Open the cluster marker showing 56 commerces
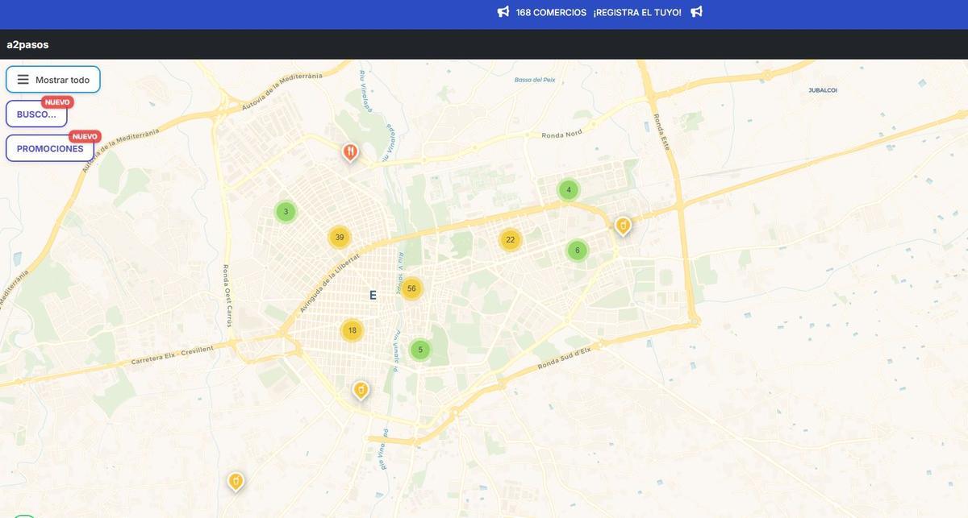968x518 pixels. coord(411,288)
